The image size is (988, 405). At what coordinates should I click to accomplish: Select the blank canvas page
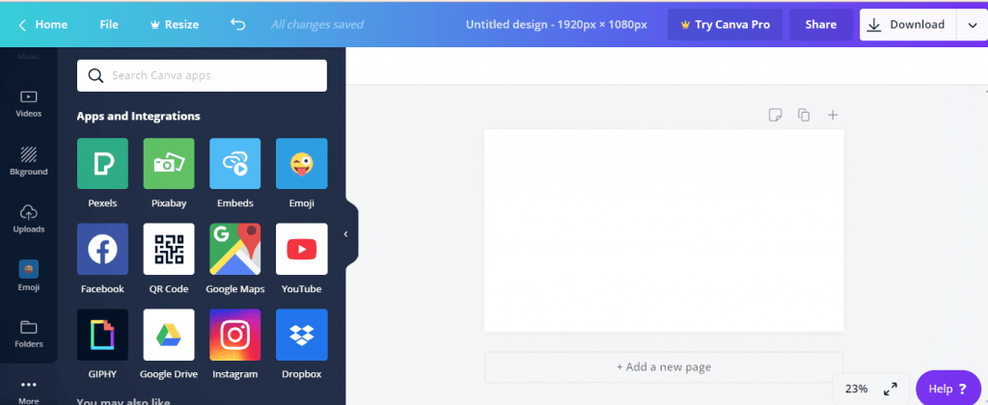pyautogui.click(x=664, y=229)
